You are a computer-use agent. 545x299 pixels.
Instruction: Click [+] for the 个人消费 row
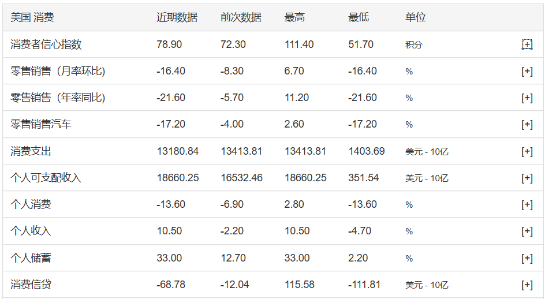coord(527,205)
